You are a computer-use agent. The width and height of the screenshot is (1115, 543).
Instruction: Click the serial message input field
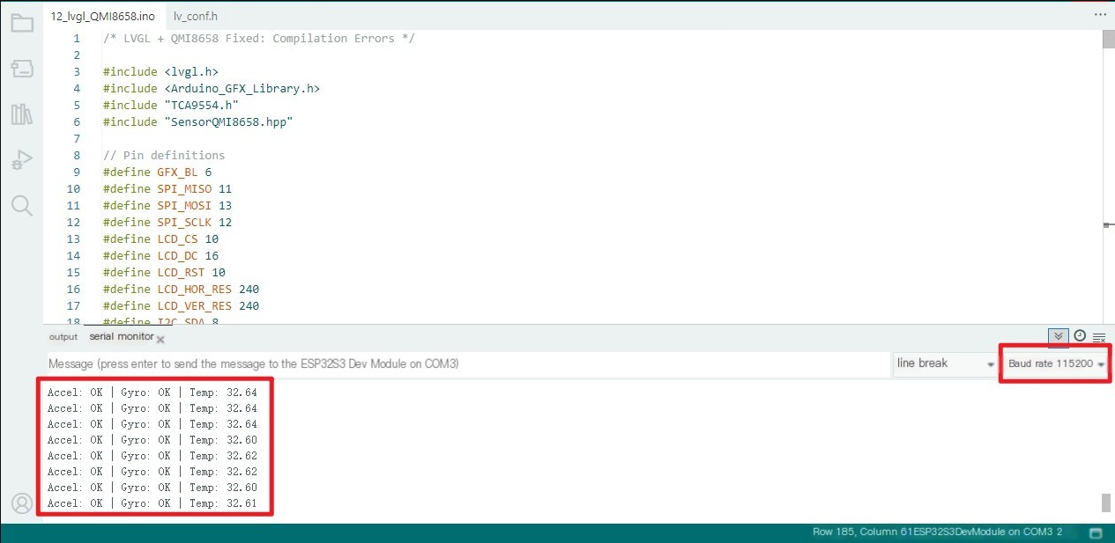[x=467, y=363]
